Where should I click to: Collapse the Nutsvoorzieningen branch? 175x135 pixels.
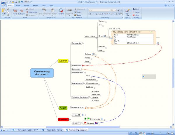(90, 97)
